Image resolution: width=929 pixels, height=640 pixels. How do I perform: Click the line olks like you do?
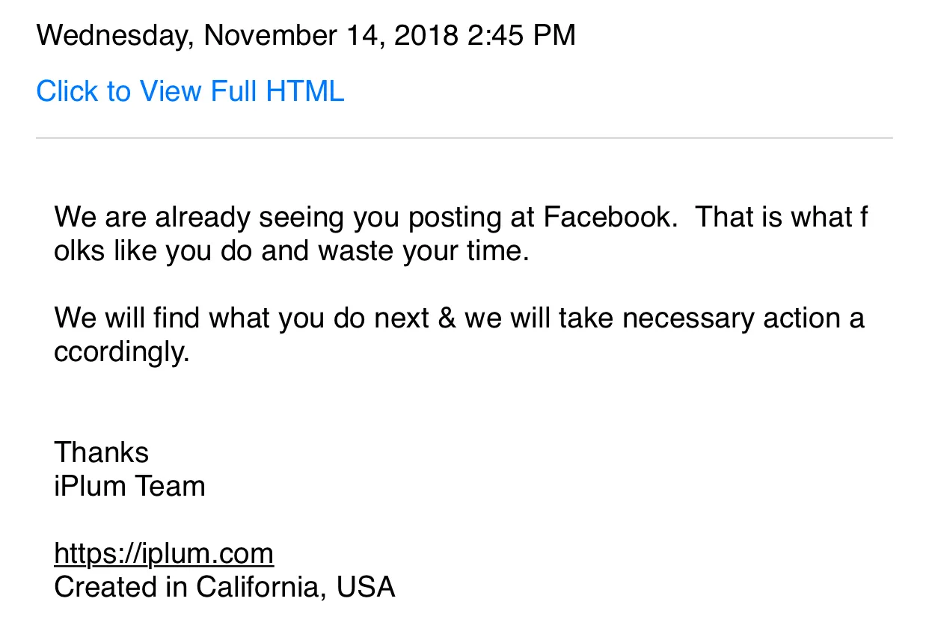[292, 252]
